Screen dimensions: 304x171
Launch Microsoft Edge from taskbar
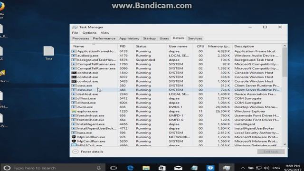coord(130,168)
